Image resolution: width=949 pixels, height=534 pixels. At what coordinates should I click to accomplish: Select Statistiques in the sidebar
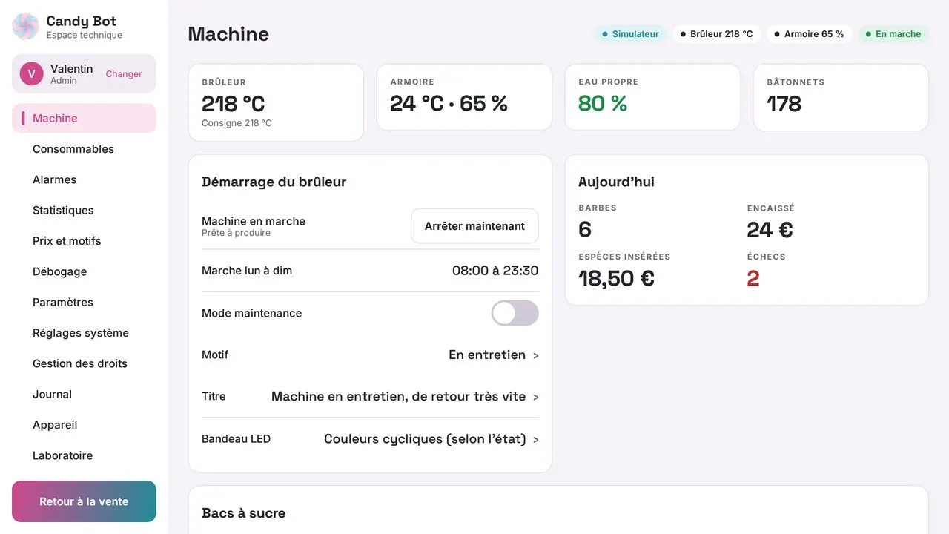(x=84, y=211)
